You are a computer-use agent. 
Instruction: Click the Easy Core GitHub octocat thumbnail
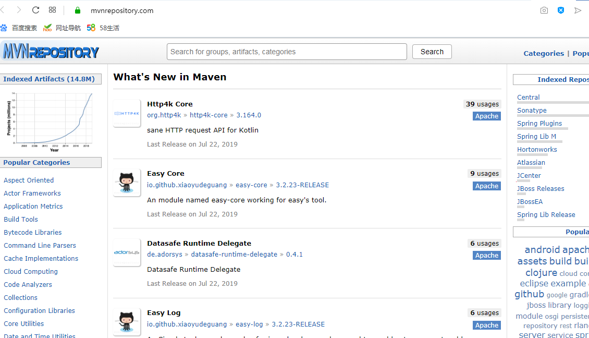pyautogui.click(x=127, y=183)
